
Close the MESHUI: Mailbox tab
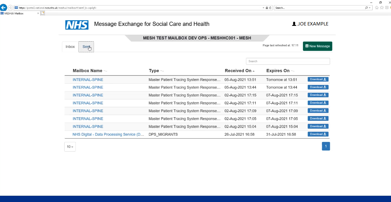point(38,14)
